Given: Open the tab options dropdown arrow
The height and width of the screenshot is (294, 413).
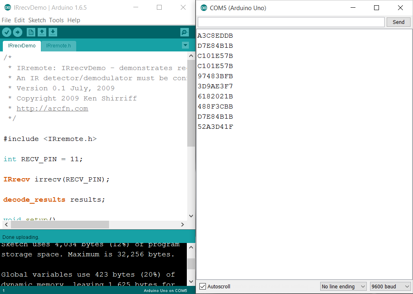Looking at the screenshot, I should pyautogui.click(x=185, y=46).
